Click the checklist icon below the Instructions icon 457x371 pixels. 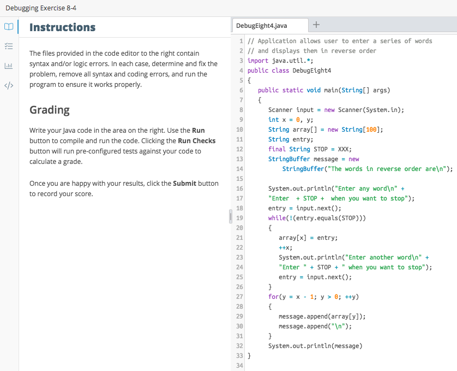[x=8, y=46]
